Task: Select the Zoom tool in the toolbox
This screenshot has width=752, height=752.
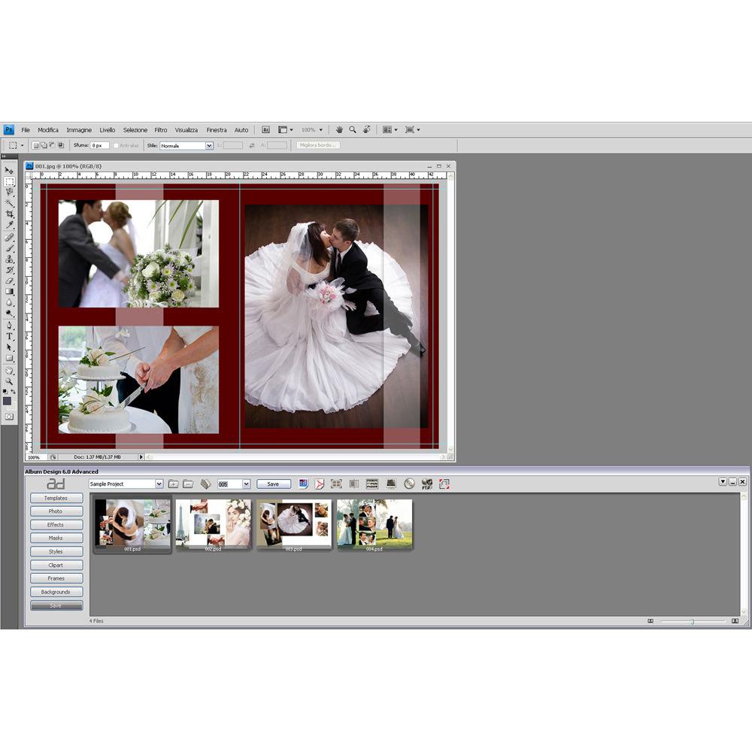Action: tap(10, 382)
